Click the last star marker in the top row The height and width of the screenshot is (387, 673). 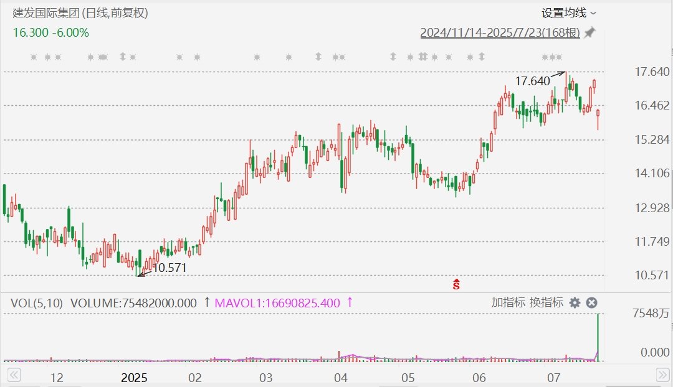tap(558, 57)
